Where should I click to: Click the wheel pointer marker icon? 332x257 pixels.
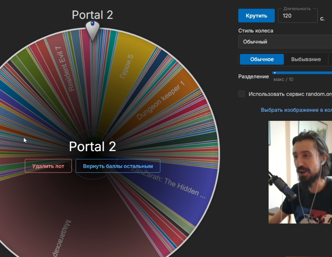(x=93, y=31)
